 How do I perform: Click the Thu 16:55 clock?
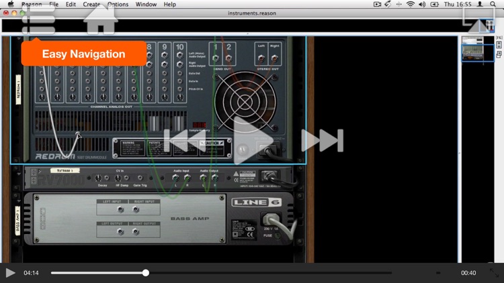click(x=458, y=4)
